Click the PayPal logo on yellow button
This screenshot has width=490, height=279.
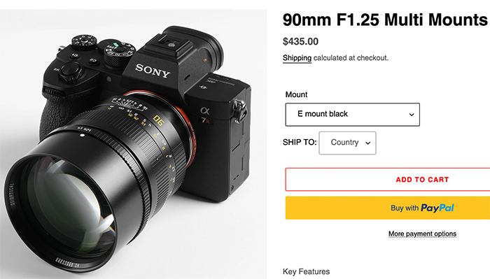point(437,208)
